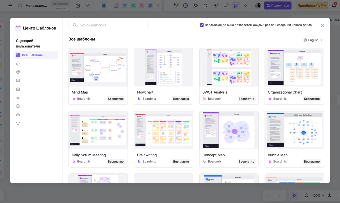Screen dimensions: 340x203
Task: Click the export download icon
Action: (78, 5)
